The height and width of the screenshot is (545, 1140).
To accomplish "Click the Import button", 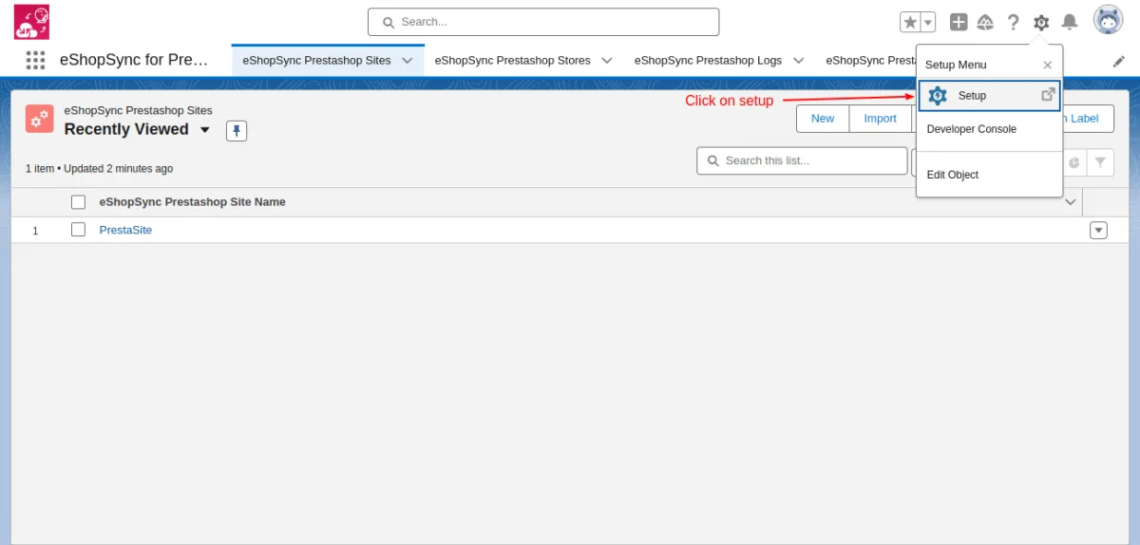I will pyautogui.click(x=880, y=119).
